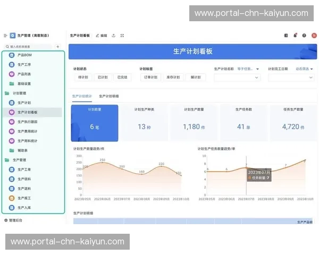Click the 2023年07月 marker on task trend chart
Viewport: 319px width, 255px height.
click(x=246, y=168)
